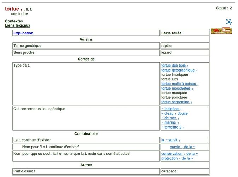Go to the 'tortue serpentine' entry
This screenshot has width=238, height=177.
coord(176,102)
